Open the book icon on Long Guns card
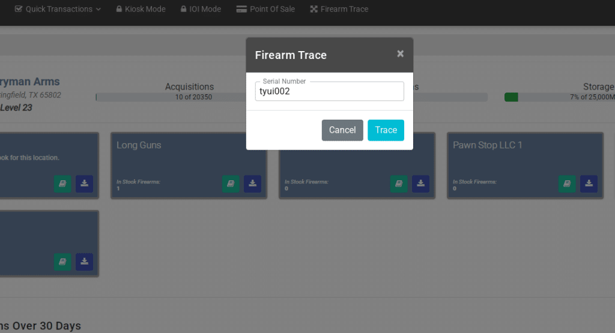The image size is (615, 333). point(231,183)
